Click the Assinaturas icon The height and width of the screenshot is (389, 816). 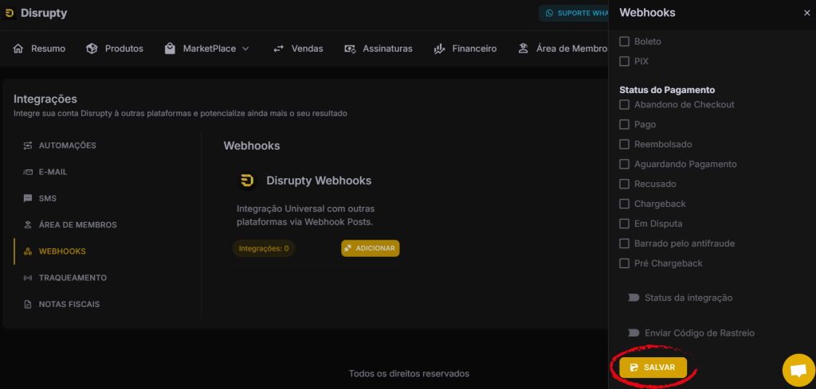click(x=350, y=49)
